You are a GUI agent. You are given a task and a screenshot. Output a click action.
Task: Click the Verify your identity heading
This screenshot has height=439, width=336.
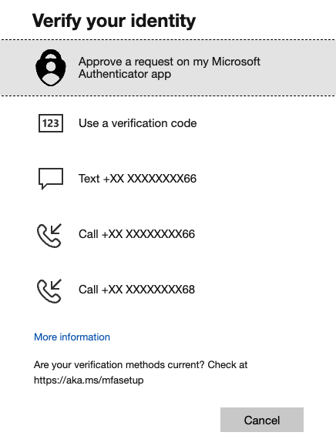(x=114, y=22)
